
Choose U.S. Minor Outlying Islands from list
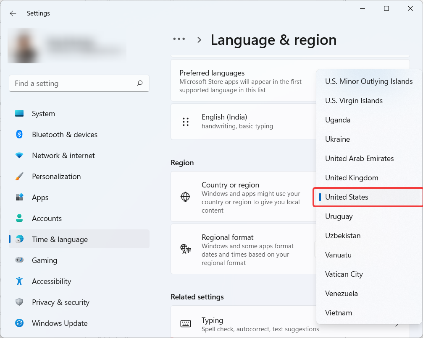[369, 81]
